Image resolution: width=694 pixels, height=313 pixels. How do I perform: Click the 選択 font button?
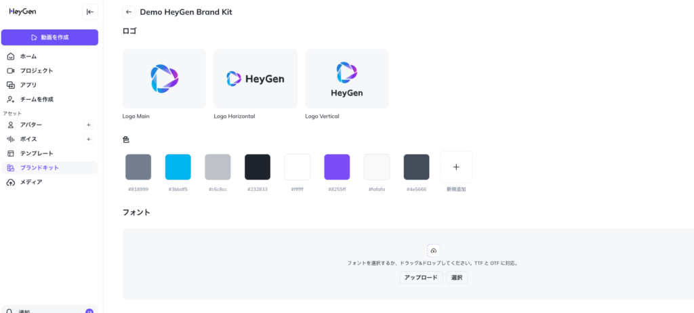pos(457,278)
